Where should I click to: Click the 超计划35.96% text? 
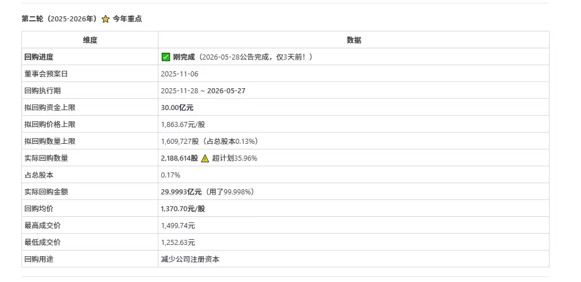(x=235, y=158)
